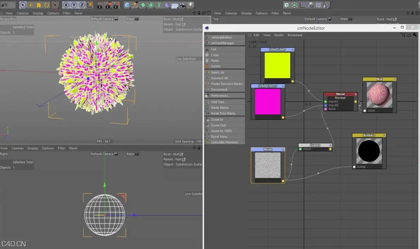
Task: Click the green MoText T icon
Action: tap(159, 5)
